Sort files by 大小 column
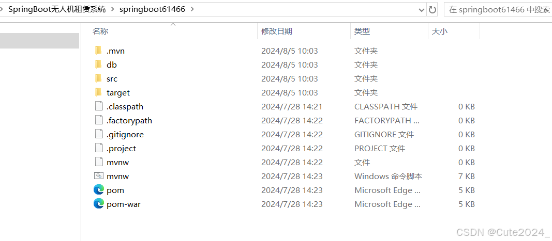The height and width of the screenshot is (241, 552). pyautogui.click(x=440, y=31)
